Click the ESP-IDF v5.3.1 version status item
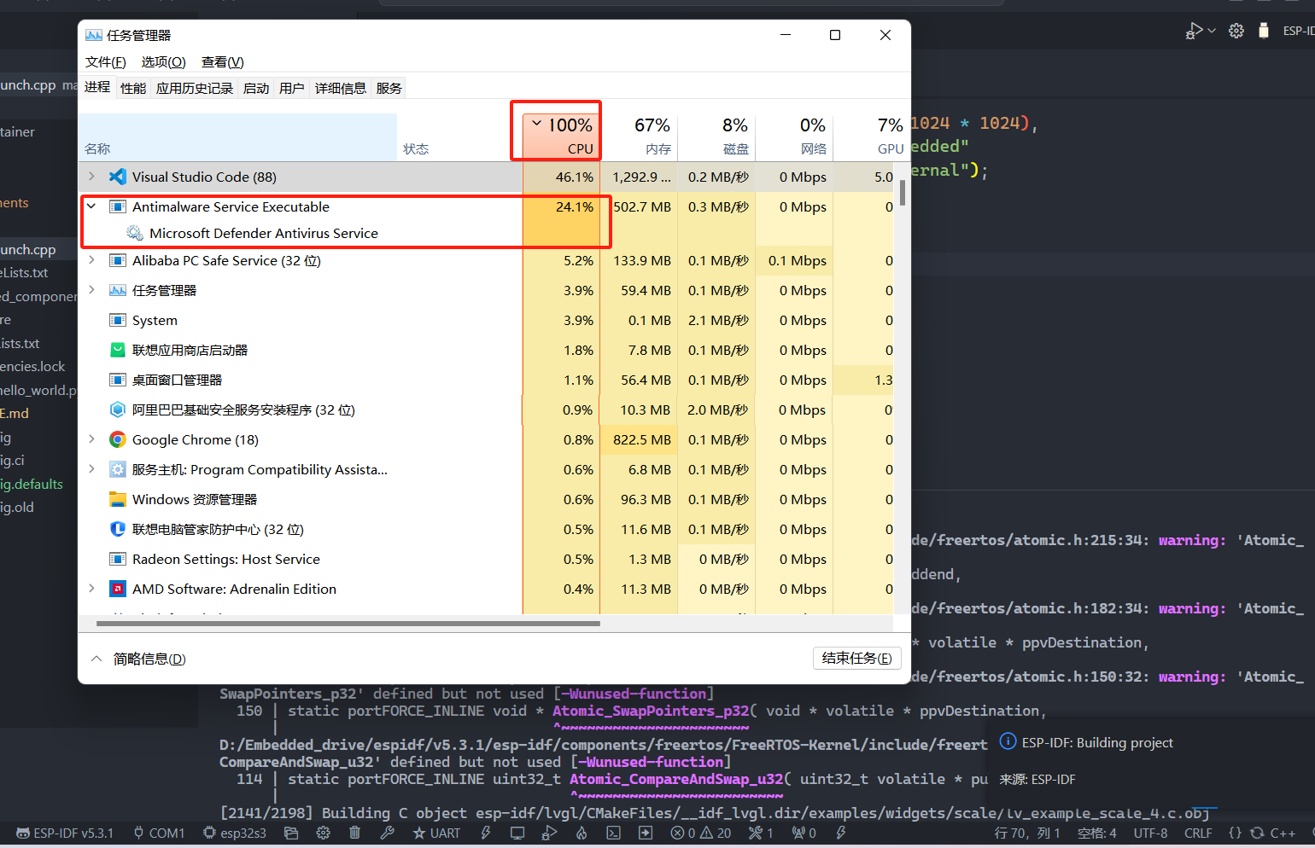The height and width of the screenshot is (848, 1315). coord(65,833)
